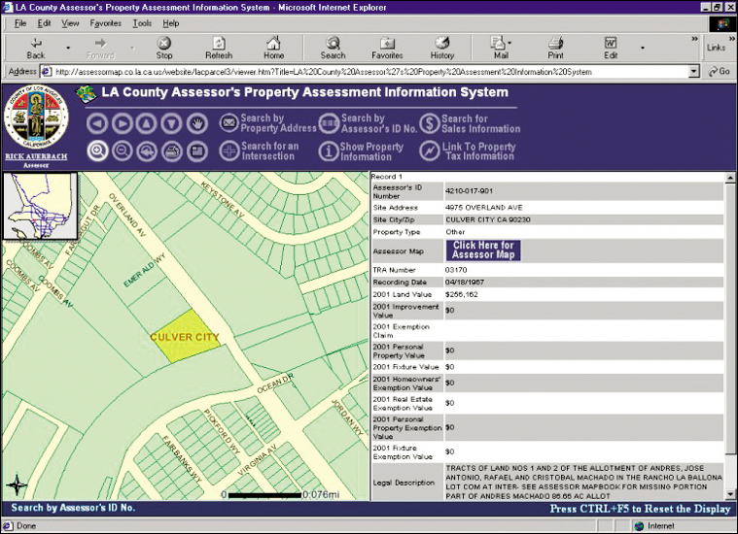Click the record panel scrollbar up arrow
This screenshot has width=738, height=534.
(x=730, y=178)
